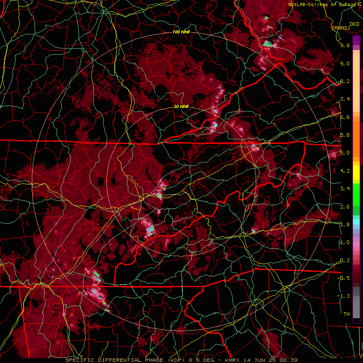This screenshot has height=363, width=363.
Task: Click the "50 NMI" range ring label
Action: 181,107
